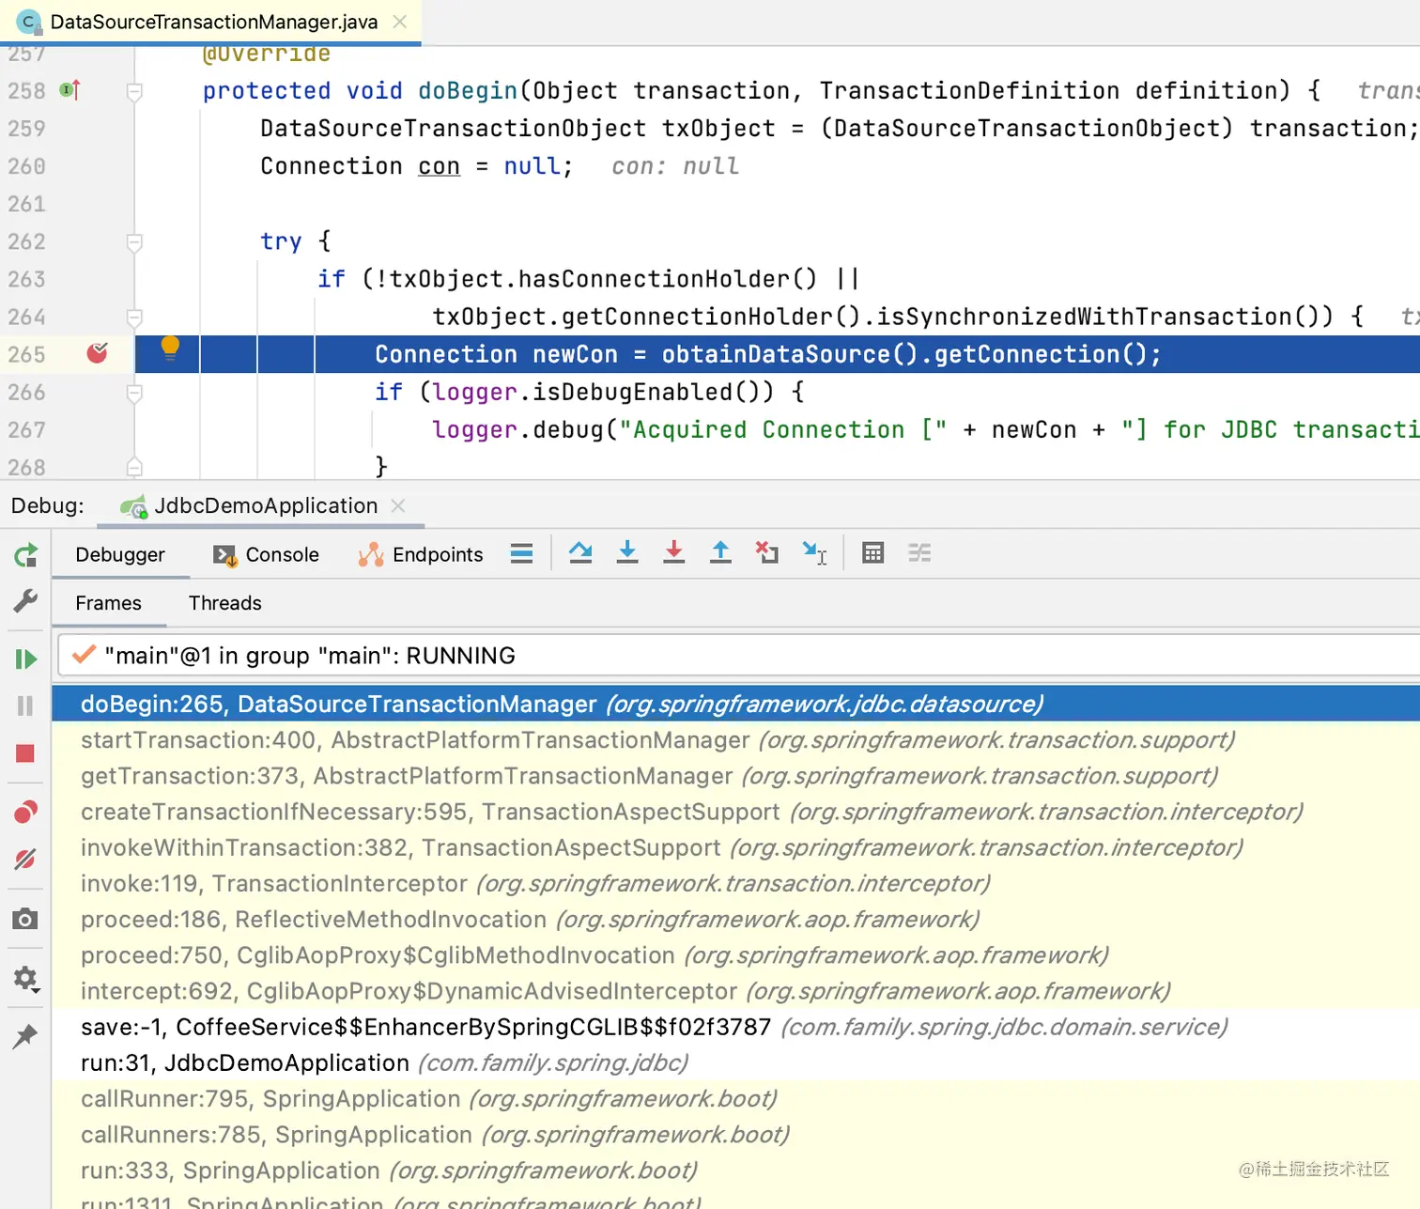Open Evaluate Expression calculator

coord(872,553)
